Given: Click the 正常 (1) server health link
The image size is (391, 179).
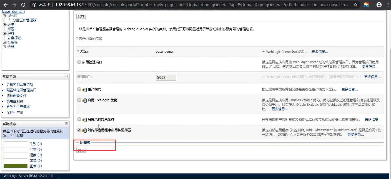Looking at the screenshot, I should coord(36,166).
